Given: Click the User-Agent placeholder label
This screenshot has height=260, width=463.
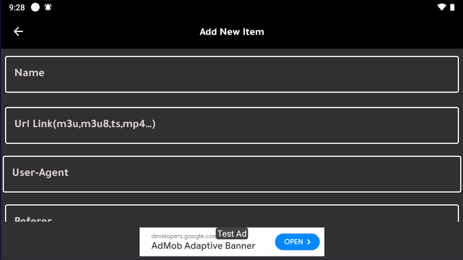Looking at the screenshot, I should (40, 173).
